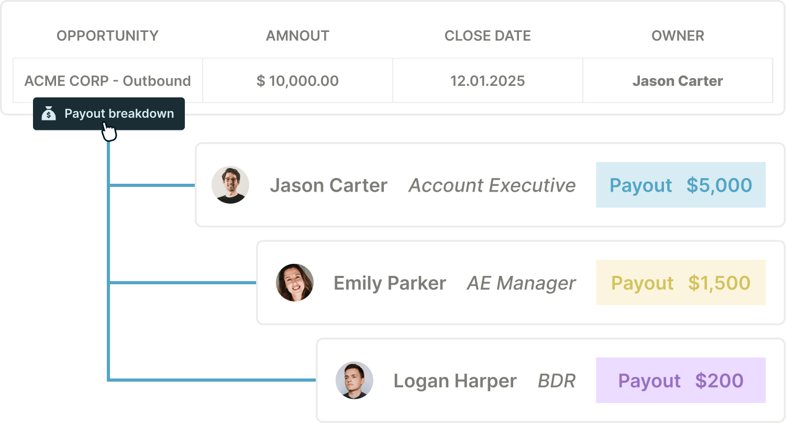786x423 pixels.
Task: Select the 12.01.2025 close date cell
Action: [488, 81]
